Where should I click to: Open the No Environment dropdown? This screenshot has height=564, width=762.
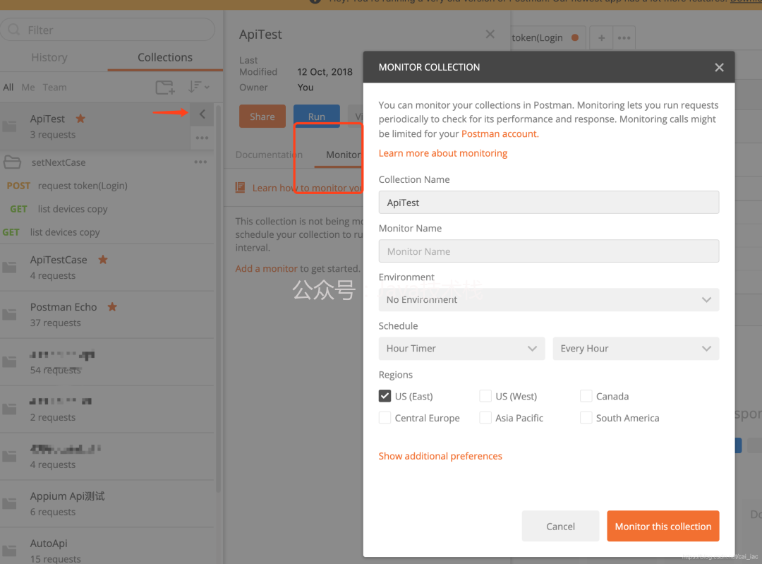pyautogui.click(x=549, y=299)
